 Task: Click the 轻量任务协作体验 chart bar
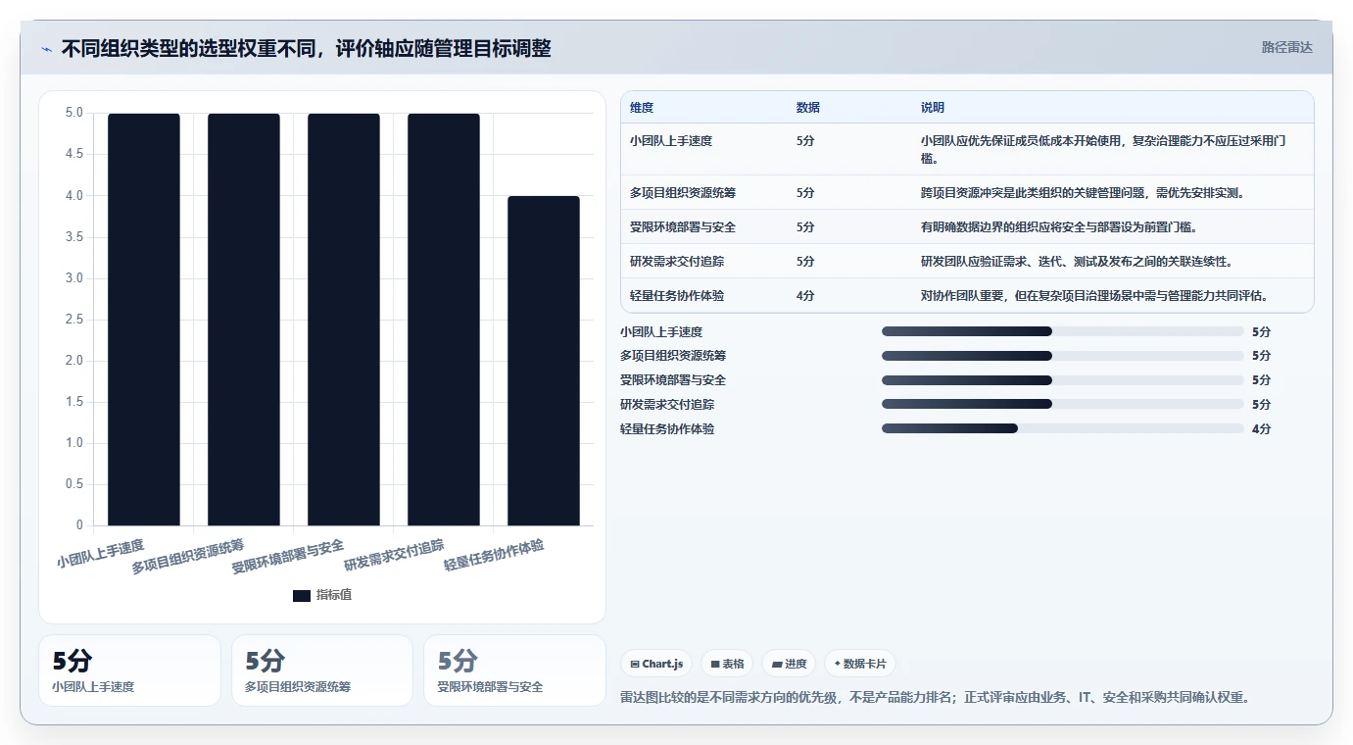(544, 361)
